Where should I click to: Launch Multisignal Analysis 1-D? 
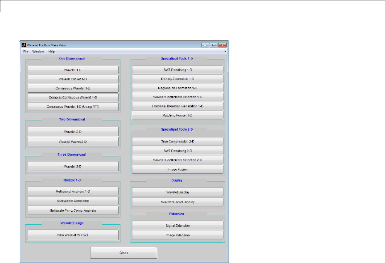pos(73,192)
